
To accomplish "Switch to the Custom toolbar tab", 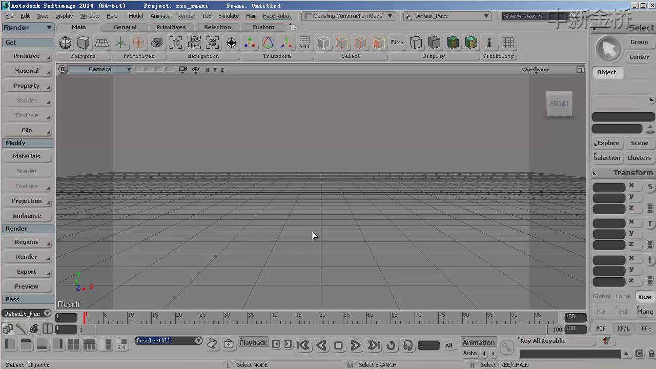I will 263,27.
